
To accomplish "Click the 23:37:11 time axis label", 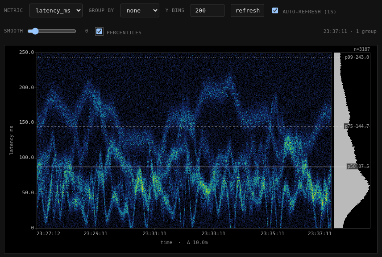I will tap(320, 233).
